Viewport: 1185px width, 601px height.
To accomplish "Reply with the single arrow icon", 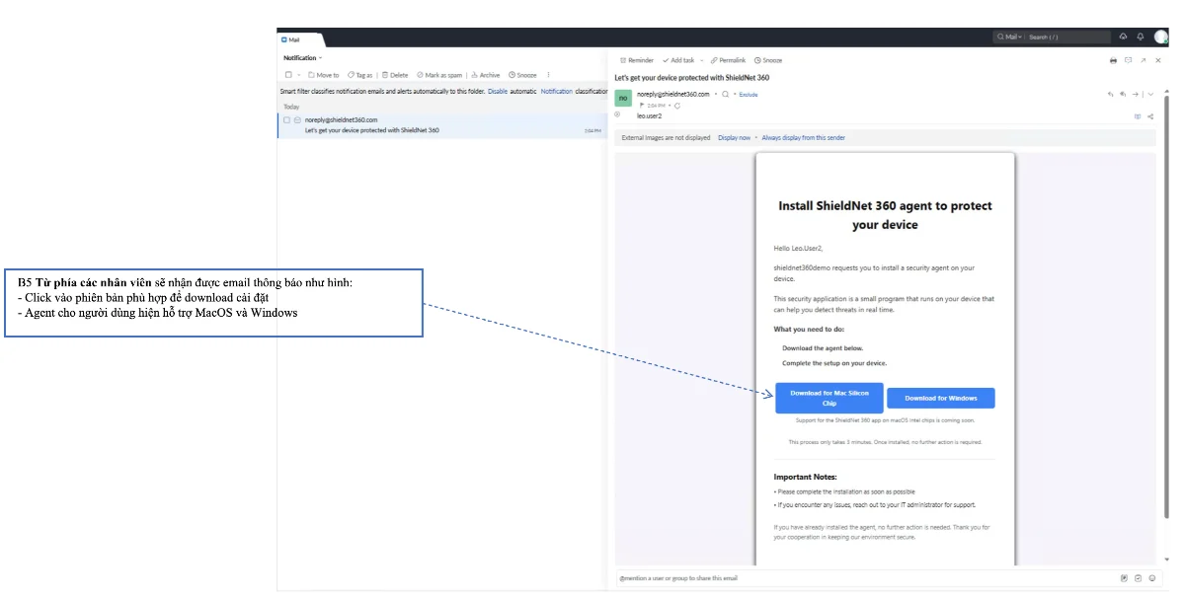I will pos(1111,94).
